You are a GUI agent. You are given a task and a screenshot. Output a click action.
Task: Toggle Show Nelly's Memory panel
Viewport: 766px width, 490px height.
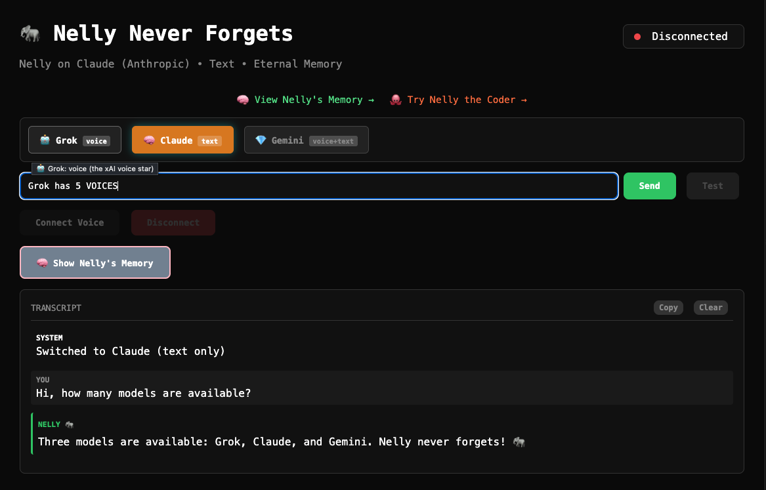click(x=95, y=262)
